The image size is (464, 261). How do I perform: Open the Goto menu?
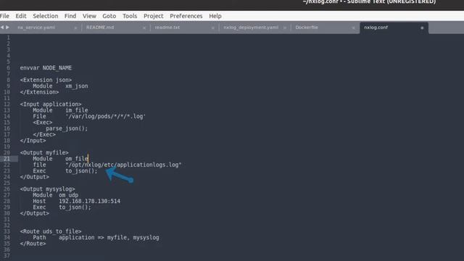click(109, 16)
